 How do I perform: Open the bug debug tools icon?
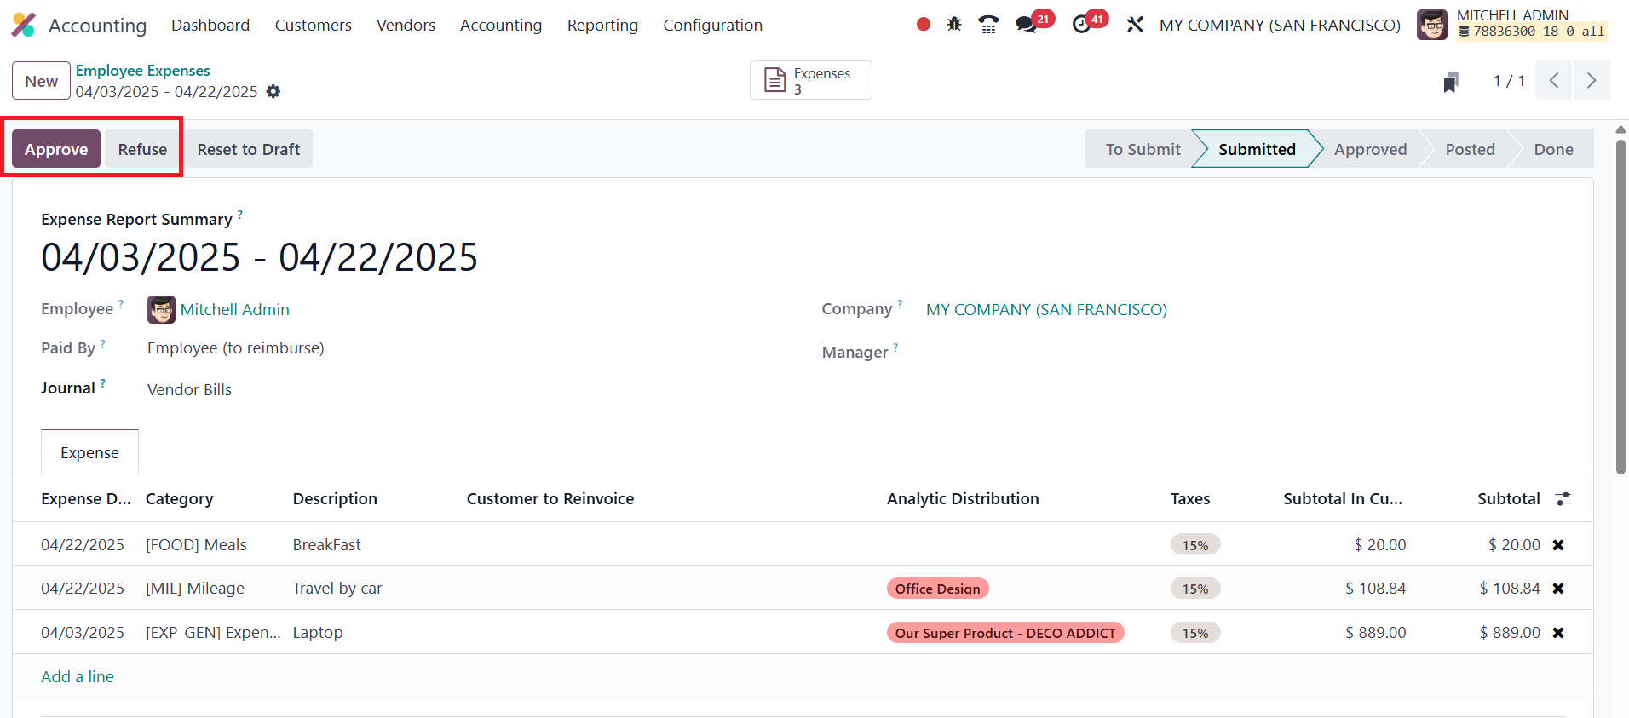(954, 25)
